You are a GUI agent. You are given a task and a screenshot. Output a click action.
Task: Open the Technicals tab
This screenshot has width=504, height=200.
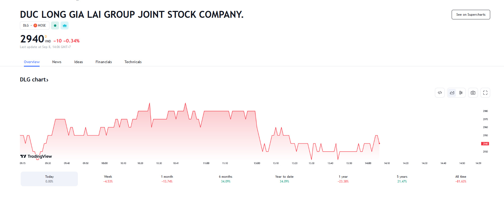[x=133, y=62]
